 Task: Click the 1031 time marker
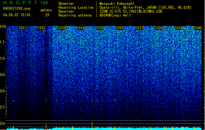22,28
